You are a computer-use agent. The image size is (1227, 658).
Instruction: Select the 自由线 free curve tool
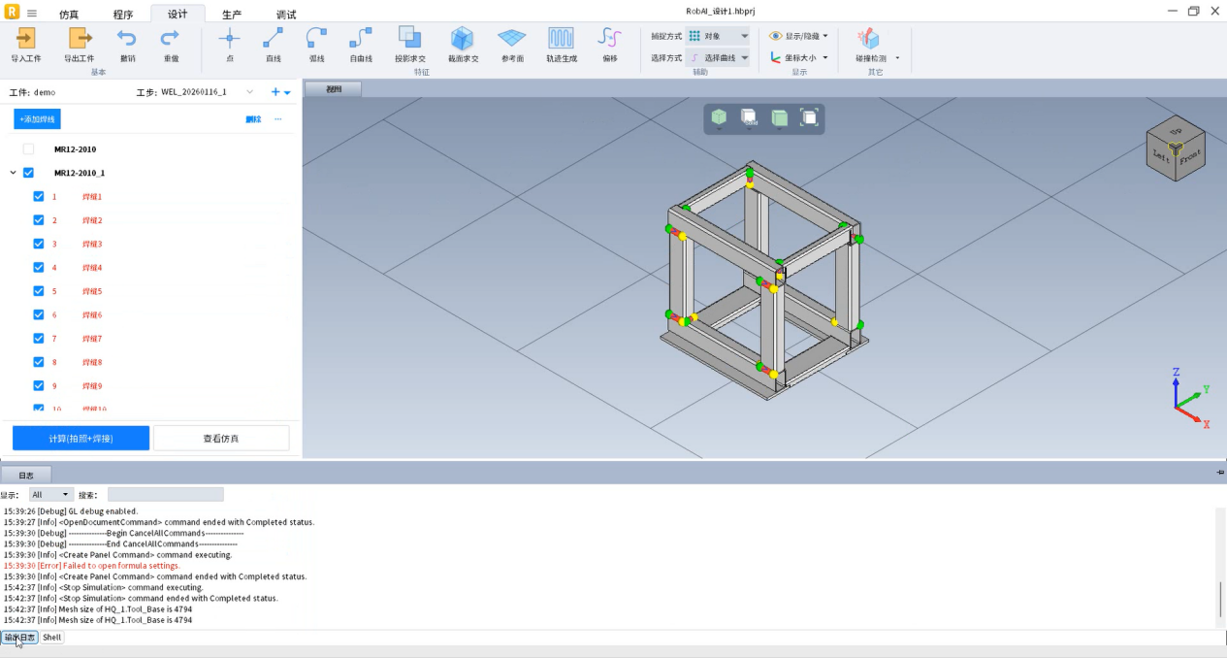click(x=361, y=39)
